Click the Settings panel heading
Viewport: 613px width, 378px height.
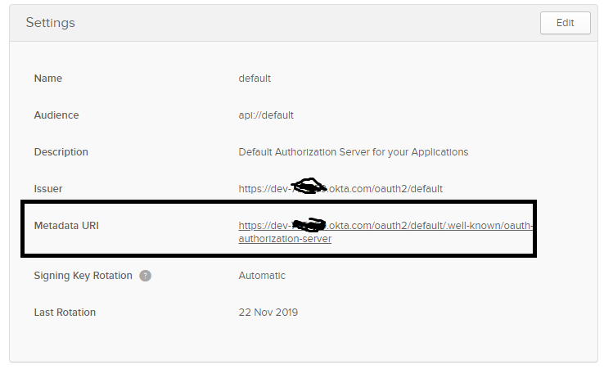(50, 23)
